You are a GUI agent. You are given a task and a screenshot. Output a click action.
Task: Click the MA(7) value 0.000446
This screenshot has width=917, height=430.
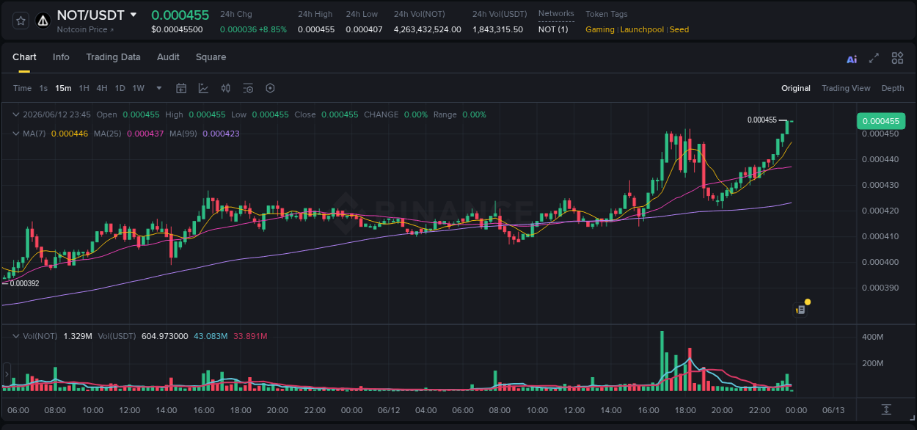point(70,134)
